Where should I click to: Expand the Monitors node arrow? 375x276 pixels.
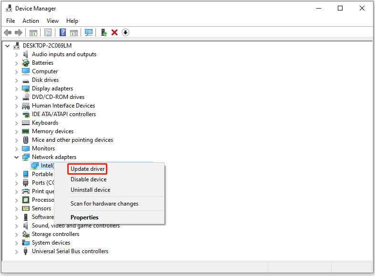[16, 149]
